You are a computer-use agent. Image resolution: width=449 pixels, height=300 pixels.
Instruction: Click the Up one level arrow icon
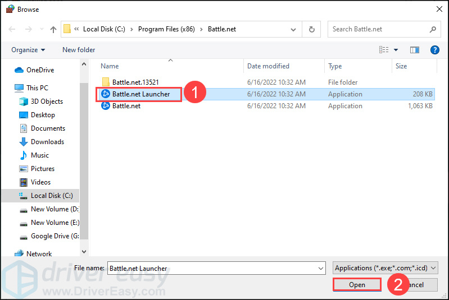[x=53, y=29]
